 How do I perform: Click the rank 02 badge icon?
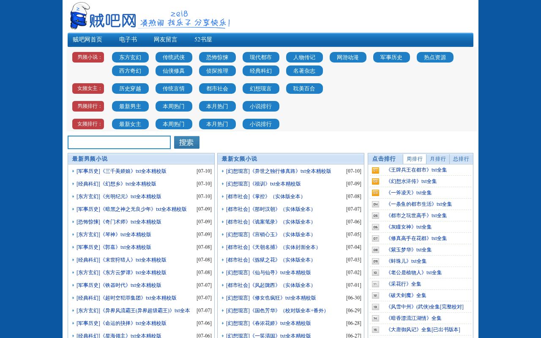375,182
